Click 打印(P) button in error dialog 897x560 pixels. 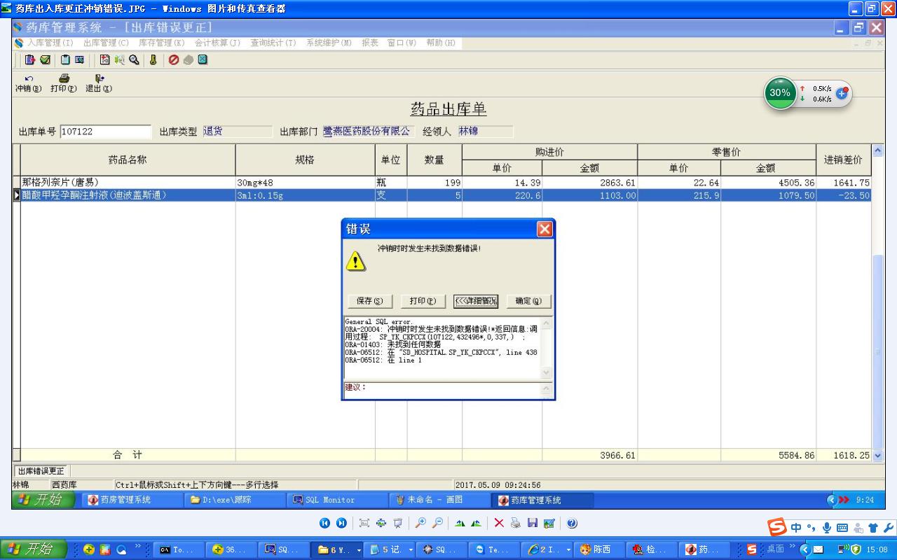coord(423,301)
